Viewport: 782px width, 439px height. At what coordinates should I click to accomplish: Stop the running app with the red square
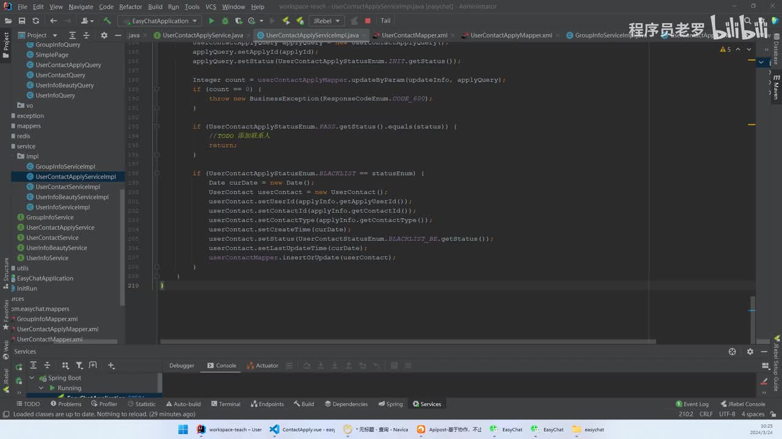click(368, 21)
